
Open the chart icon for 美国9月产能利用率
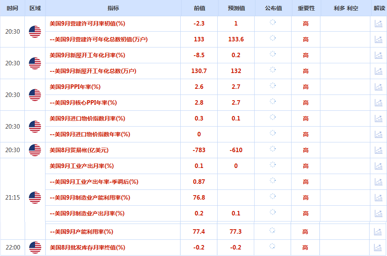(378, 232)
